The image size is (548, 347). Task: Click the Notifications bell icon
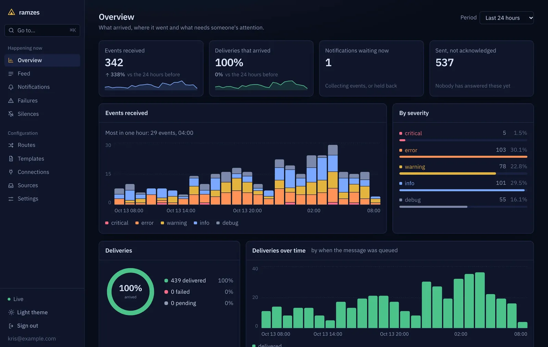click(11, 87)
